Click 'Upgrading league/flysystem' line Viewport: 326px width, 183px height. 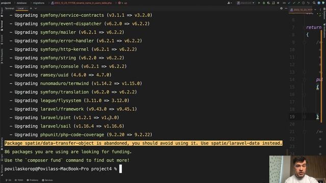coord(69,101)
